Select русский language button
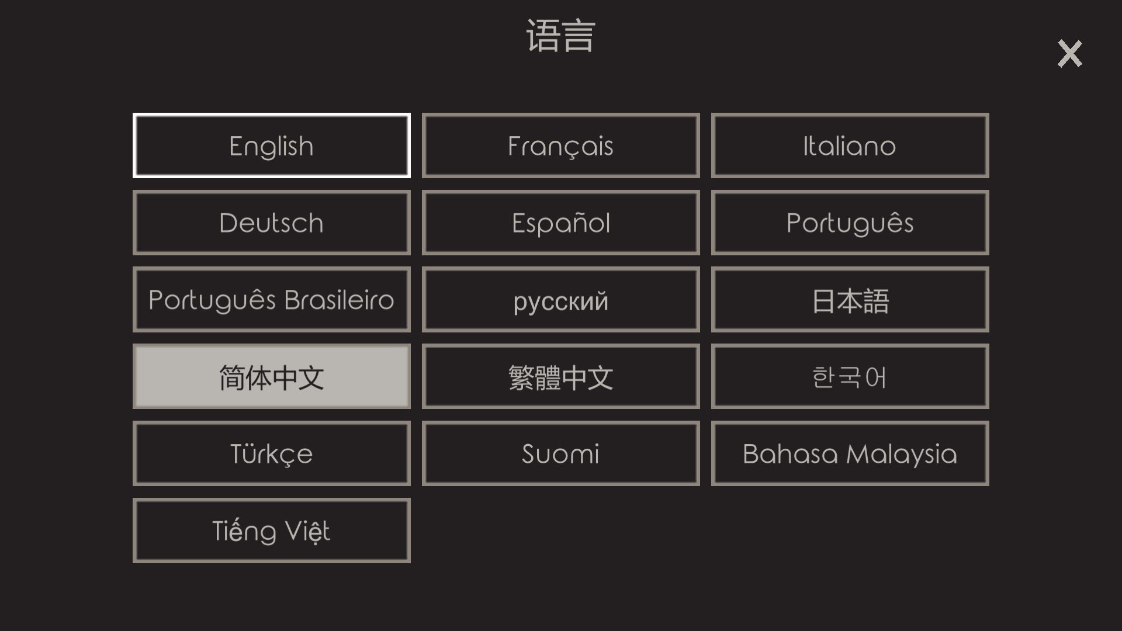Image resolution: width=1122 pixels, height=631 pixels. click(x=560, y=300)
